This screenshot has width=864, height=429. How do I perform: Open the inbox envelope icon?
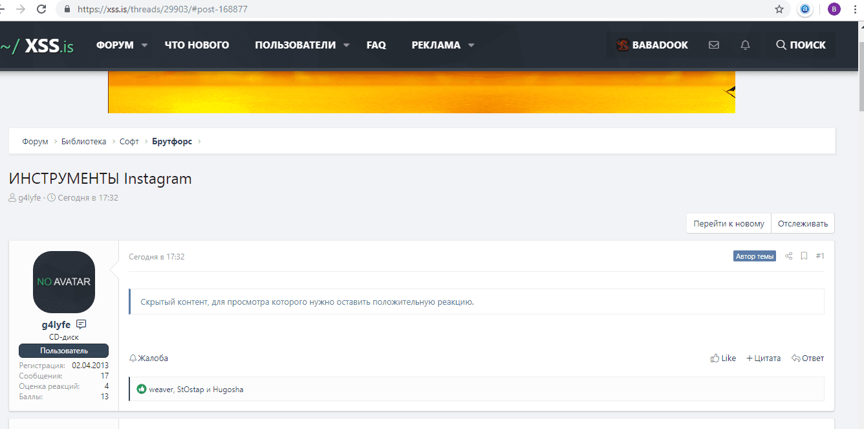[714, 45]
